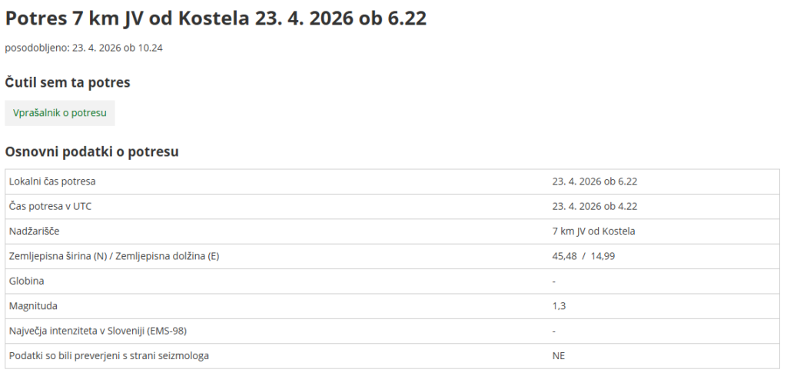Click the posodobljeno update timestamp text
This screenshot has width=787, height=373.
pyautogui.click(x=84, y=48)
